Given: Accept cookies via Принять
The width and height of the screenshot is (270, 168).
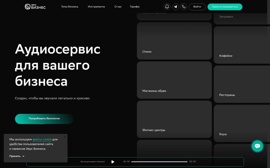Looking at the screenshot, I should coord(17,156).
